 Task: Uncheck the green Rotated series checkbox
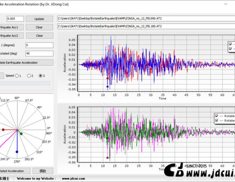(217, 121)
